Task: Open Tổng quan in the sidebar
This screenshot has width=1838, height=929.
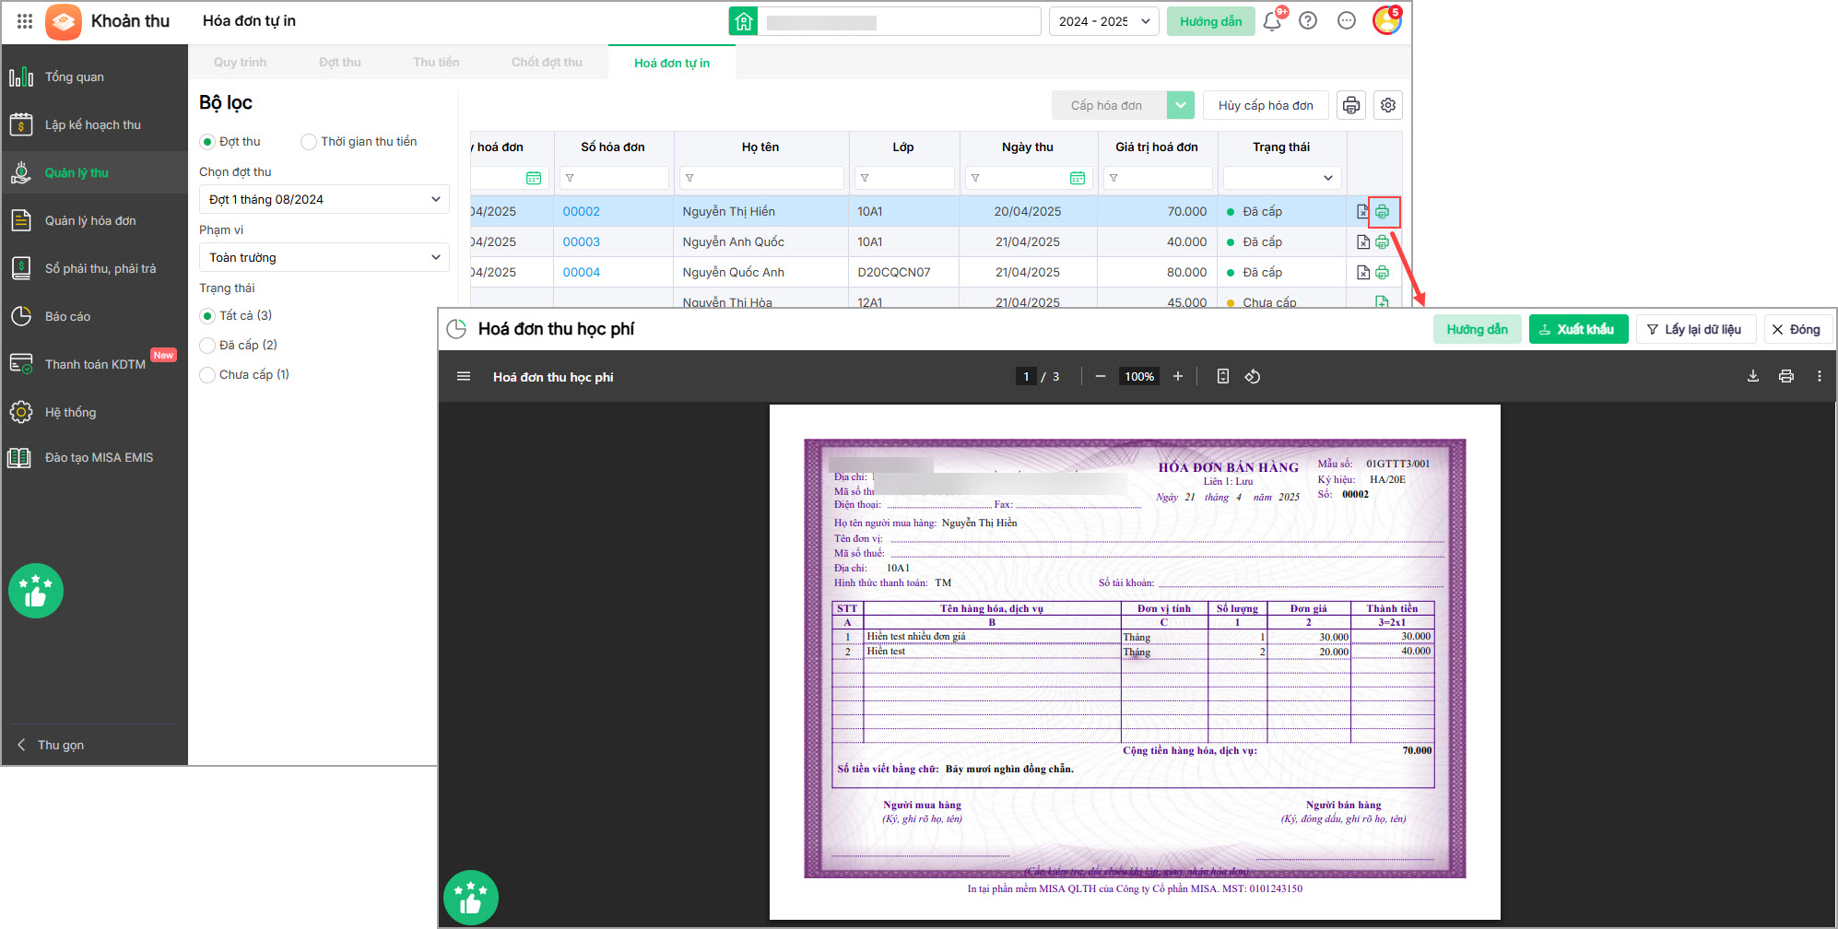Action: (x=94, y=76)
